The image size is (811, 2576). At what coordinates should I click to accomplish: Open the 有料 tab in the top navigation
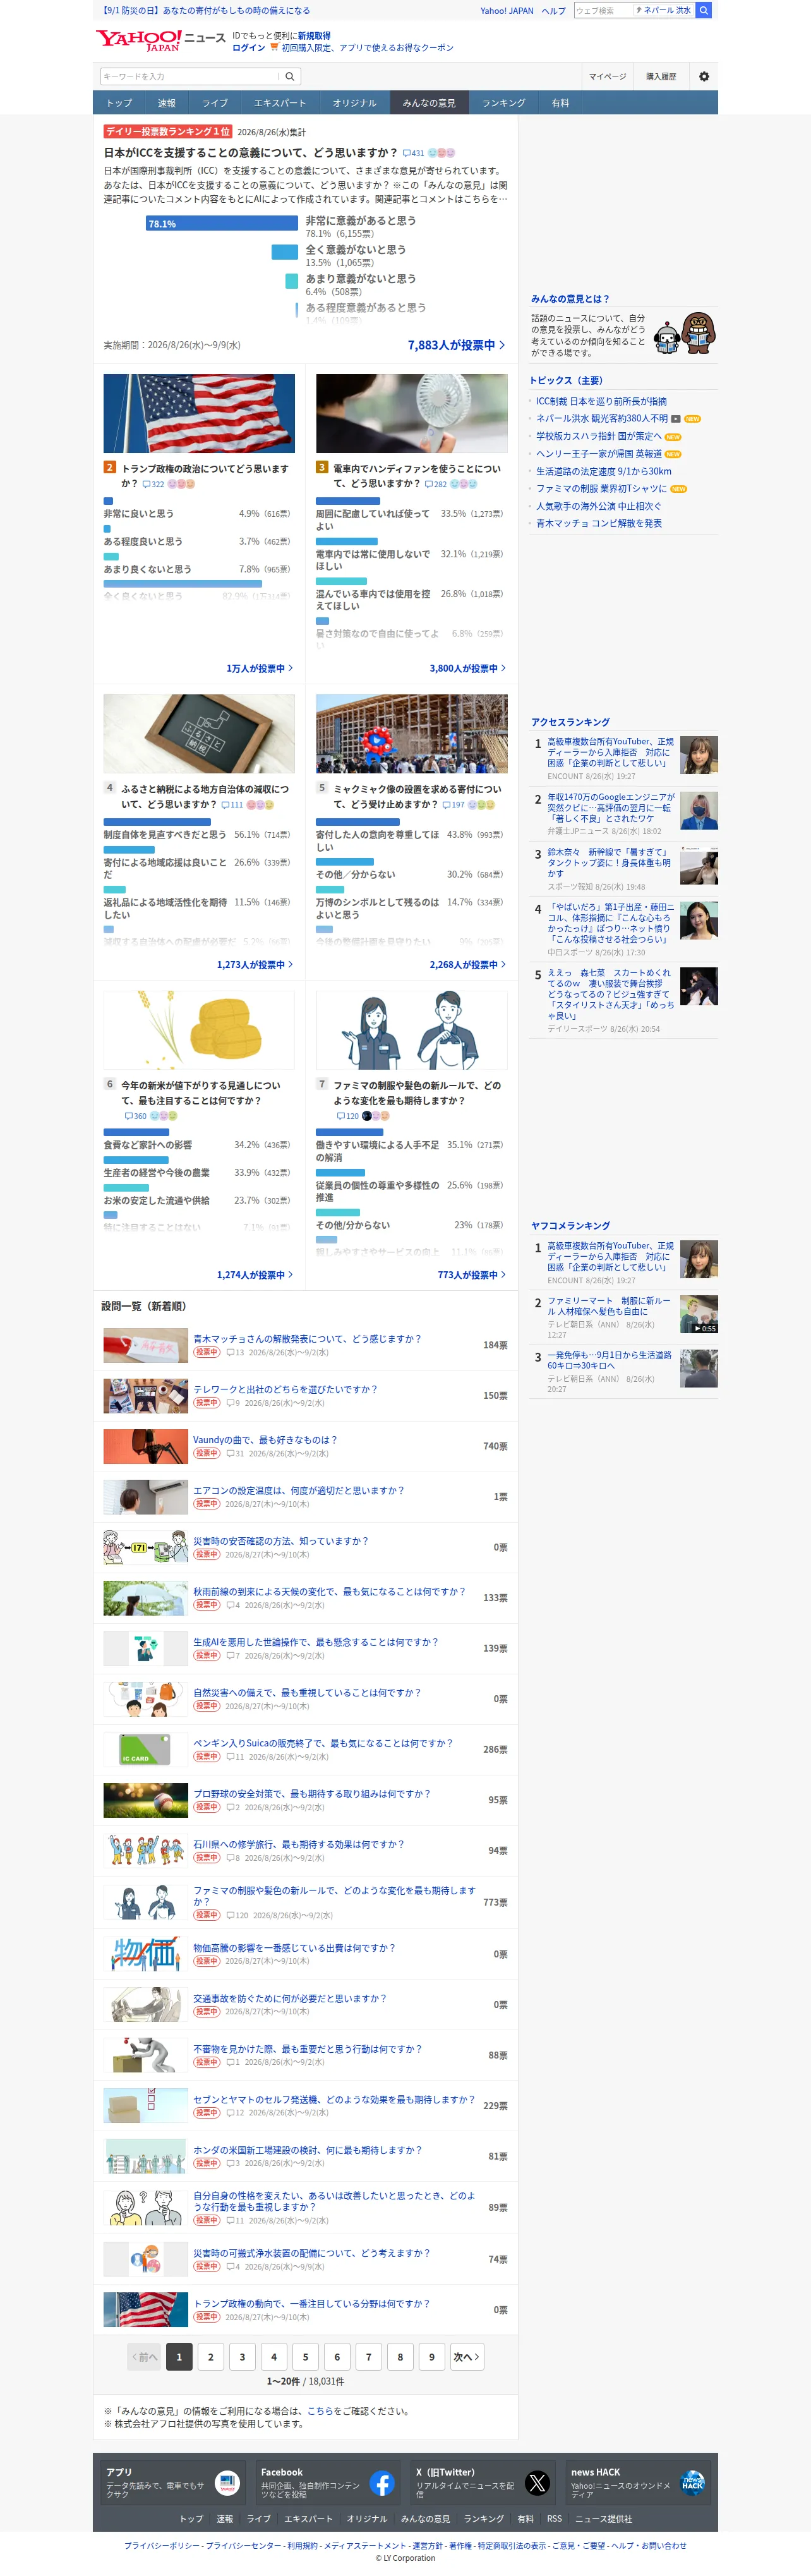click(560, 103)
